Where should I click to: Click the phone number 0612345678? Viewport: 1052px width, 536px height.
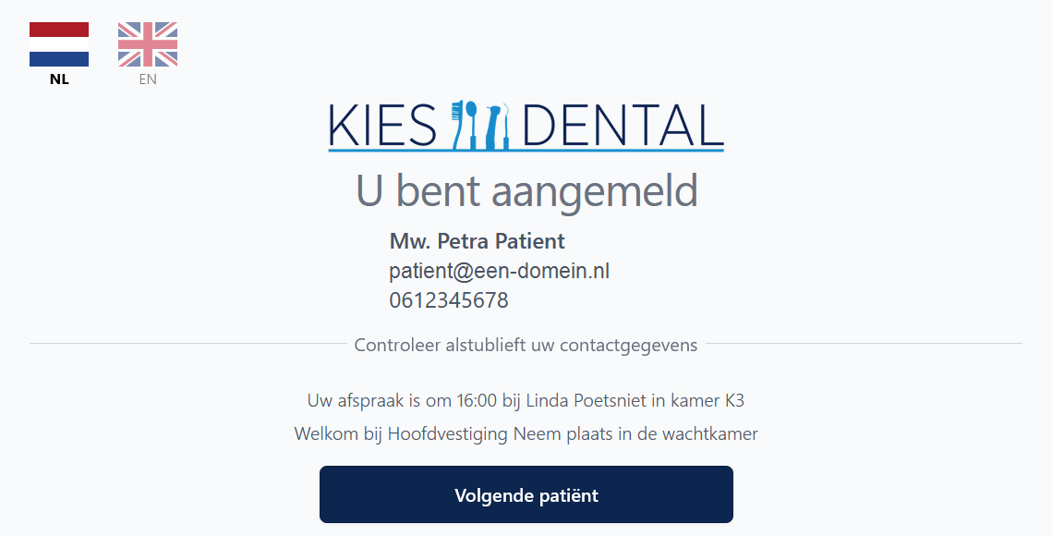449,300
